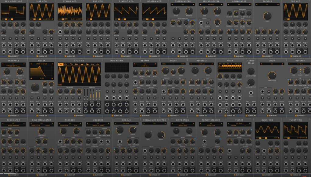Open Distortion MODEL Soft selector
Viewport: 311px width, 177px height.
tap(183, 125)
